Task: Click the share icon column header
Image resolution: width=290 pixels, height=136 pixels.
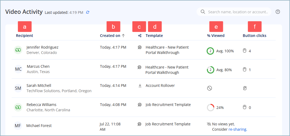Action: coord(140,36)
